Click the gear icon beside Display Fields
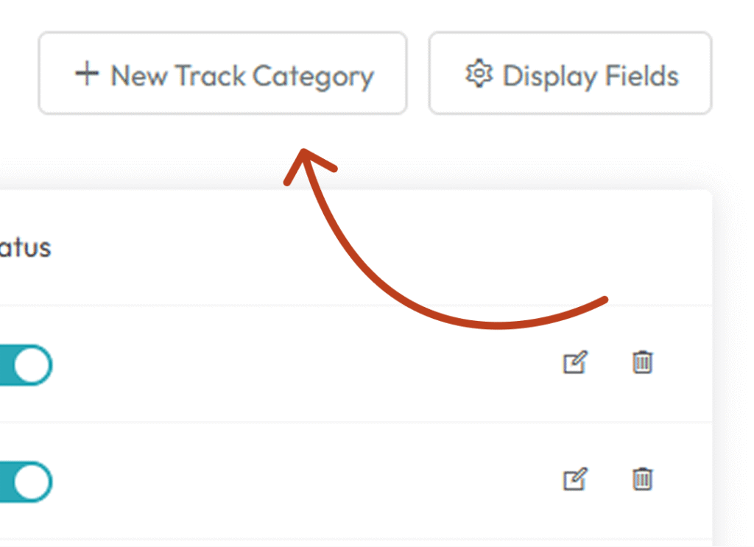Screen dimensions: 754x547 (479, 74)
